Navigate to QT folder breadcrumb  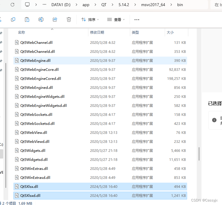click(x=104, y=5)
